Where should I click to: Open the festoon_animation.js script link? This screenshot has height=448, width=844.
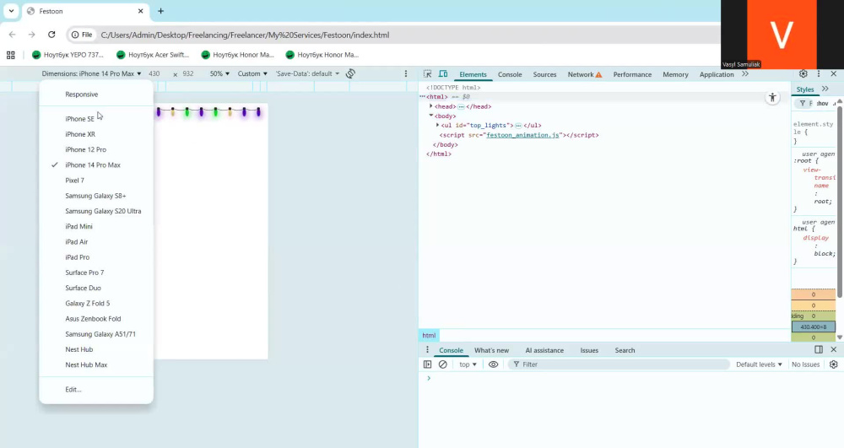522,135
